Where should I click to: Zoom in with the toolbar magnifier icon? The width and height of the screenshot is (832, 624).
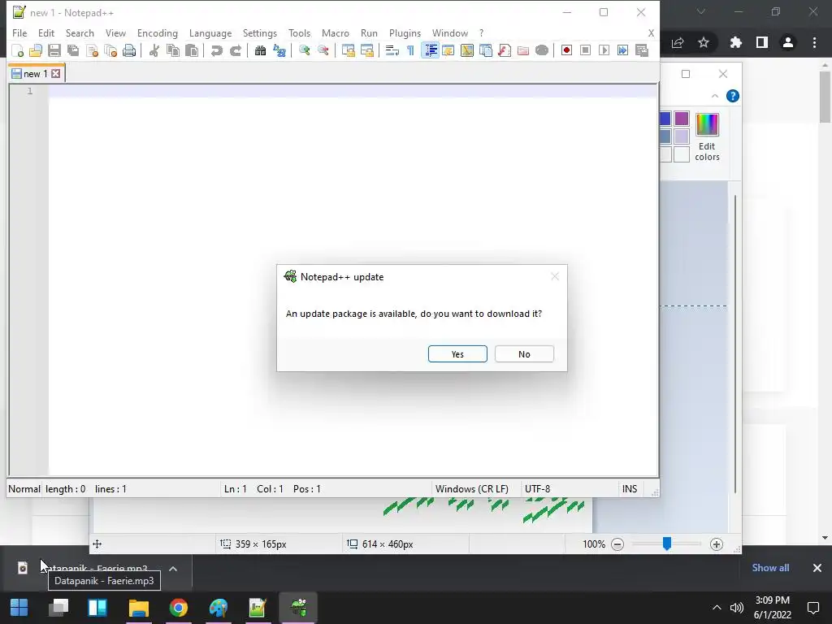click(304, 50)
